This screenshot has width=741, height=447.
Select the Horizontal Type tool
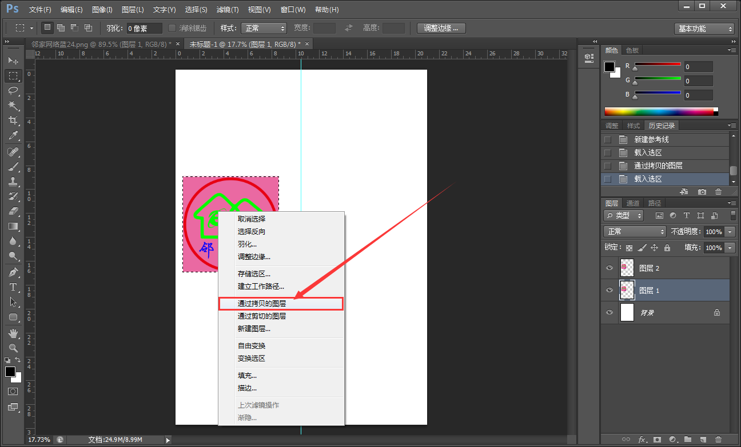tap(13, 287)
